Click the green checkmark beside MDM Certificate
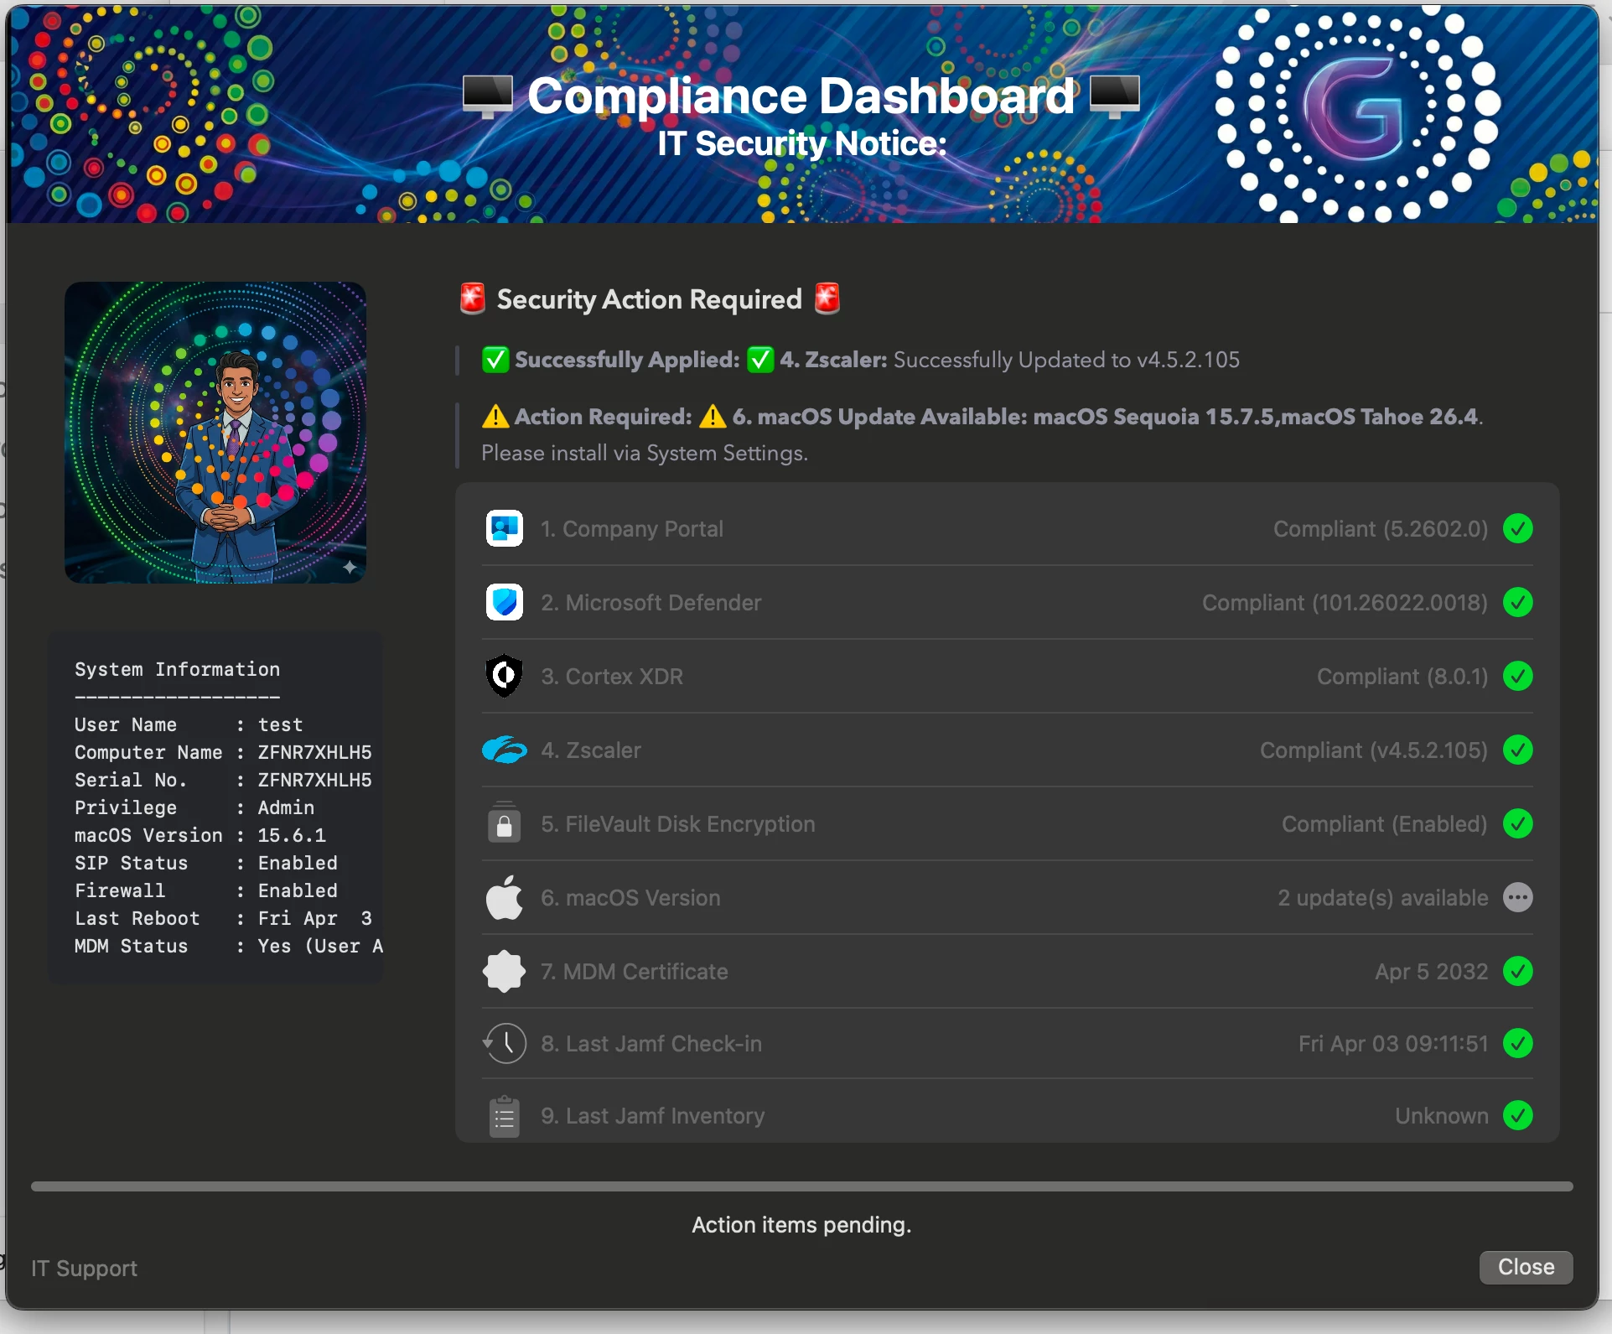Viewport: 1612px width, 1334px height. coord(1517,971)
